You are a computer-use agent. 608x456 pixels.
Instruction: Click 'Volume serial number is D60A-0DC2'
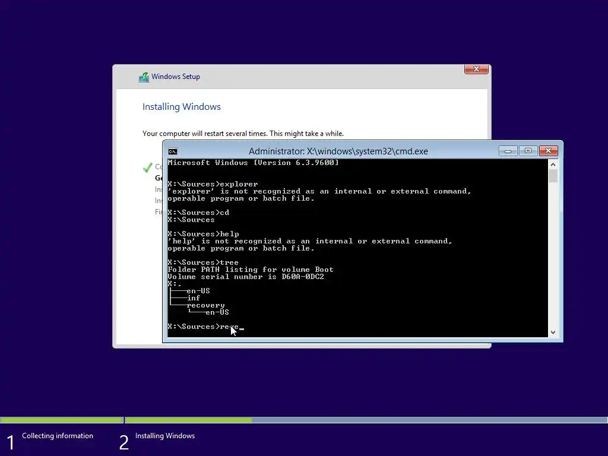coord(246,277)
